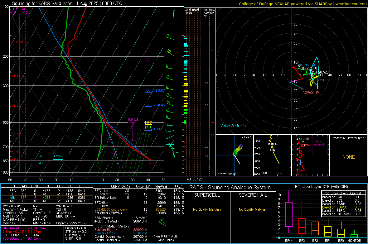The image size is (368, 244).
Task: Click the 'SigSvr = 2295 m3/s3' value
Action: pyautogui.click(x=71, y=223)
